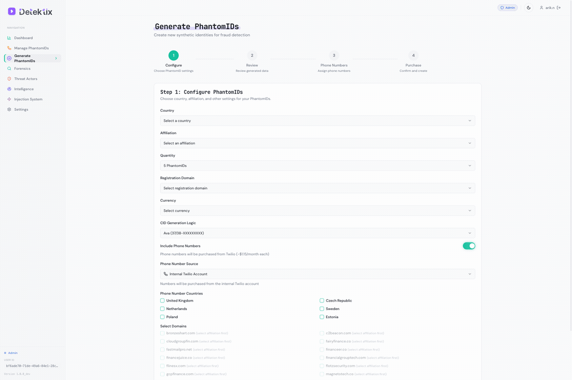Open the CID Generation Logic dropdown
The height and width of the screenshot is (380, 572).
click(x=317, y=233)
